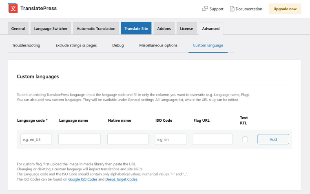310x194 pixels.
Task: Open the Debug sub-tab
Action: 118,45
